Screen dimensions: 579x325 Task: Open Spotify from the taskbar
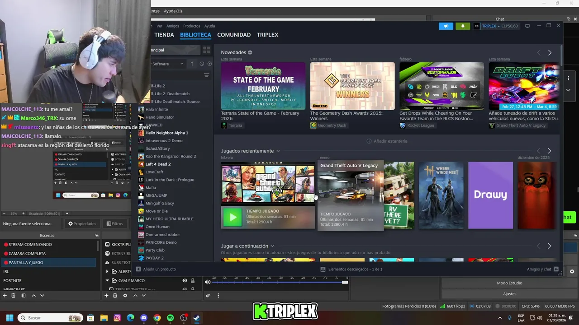[170, 318]
